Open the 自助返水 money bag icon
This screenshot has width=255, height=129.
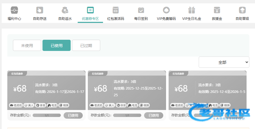[65, 10]
